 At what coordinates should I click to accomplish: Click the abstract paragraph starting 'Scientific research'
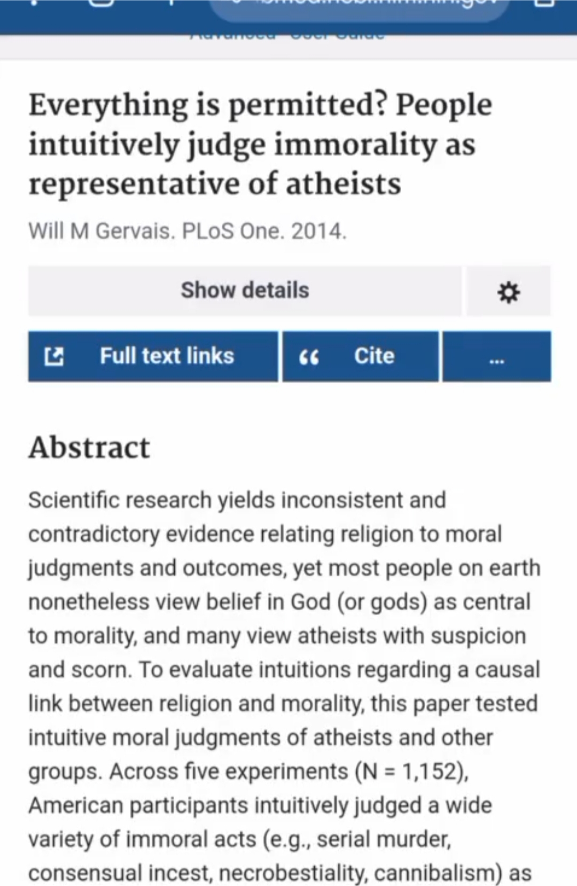(x=285, y=686)
